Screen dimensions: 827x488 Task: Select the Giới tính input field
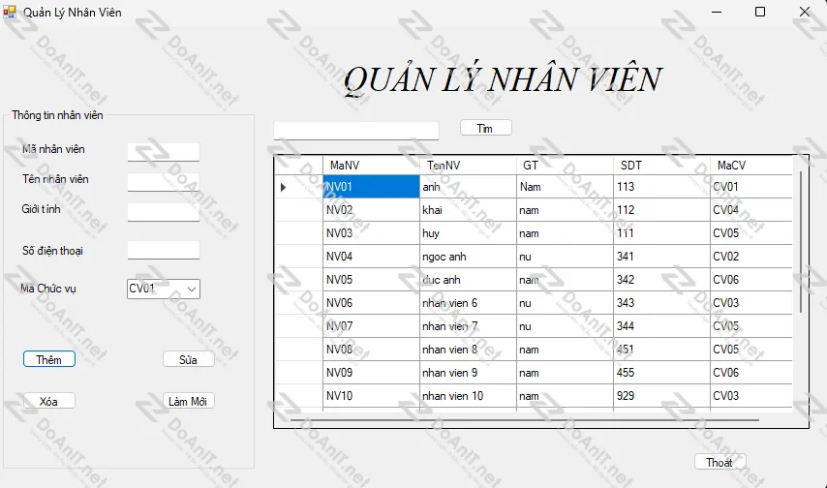click(x=163, y=212)
